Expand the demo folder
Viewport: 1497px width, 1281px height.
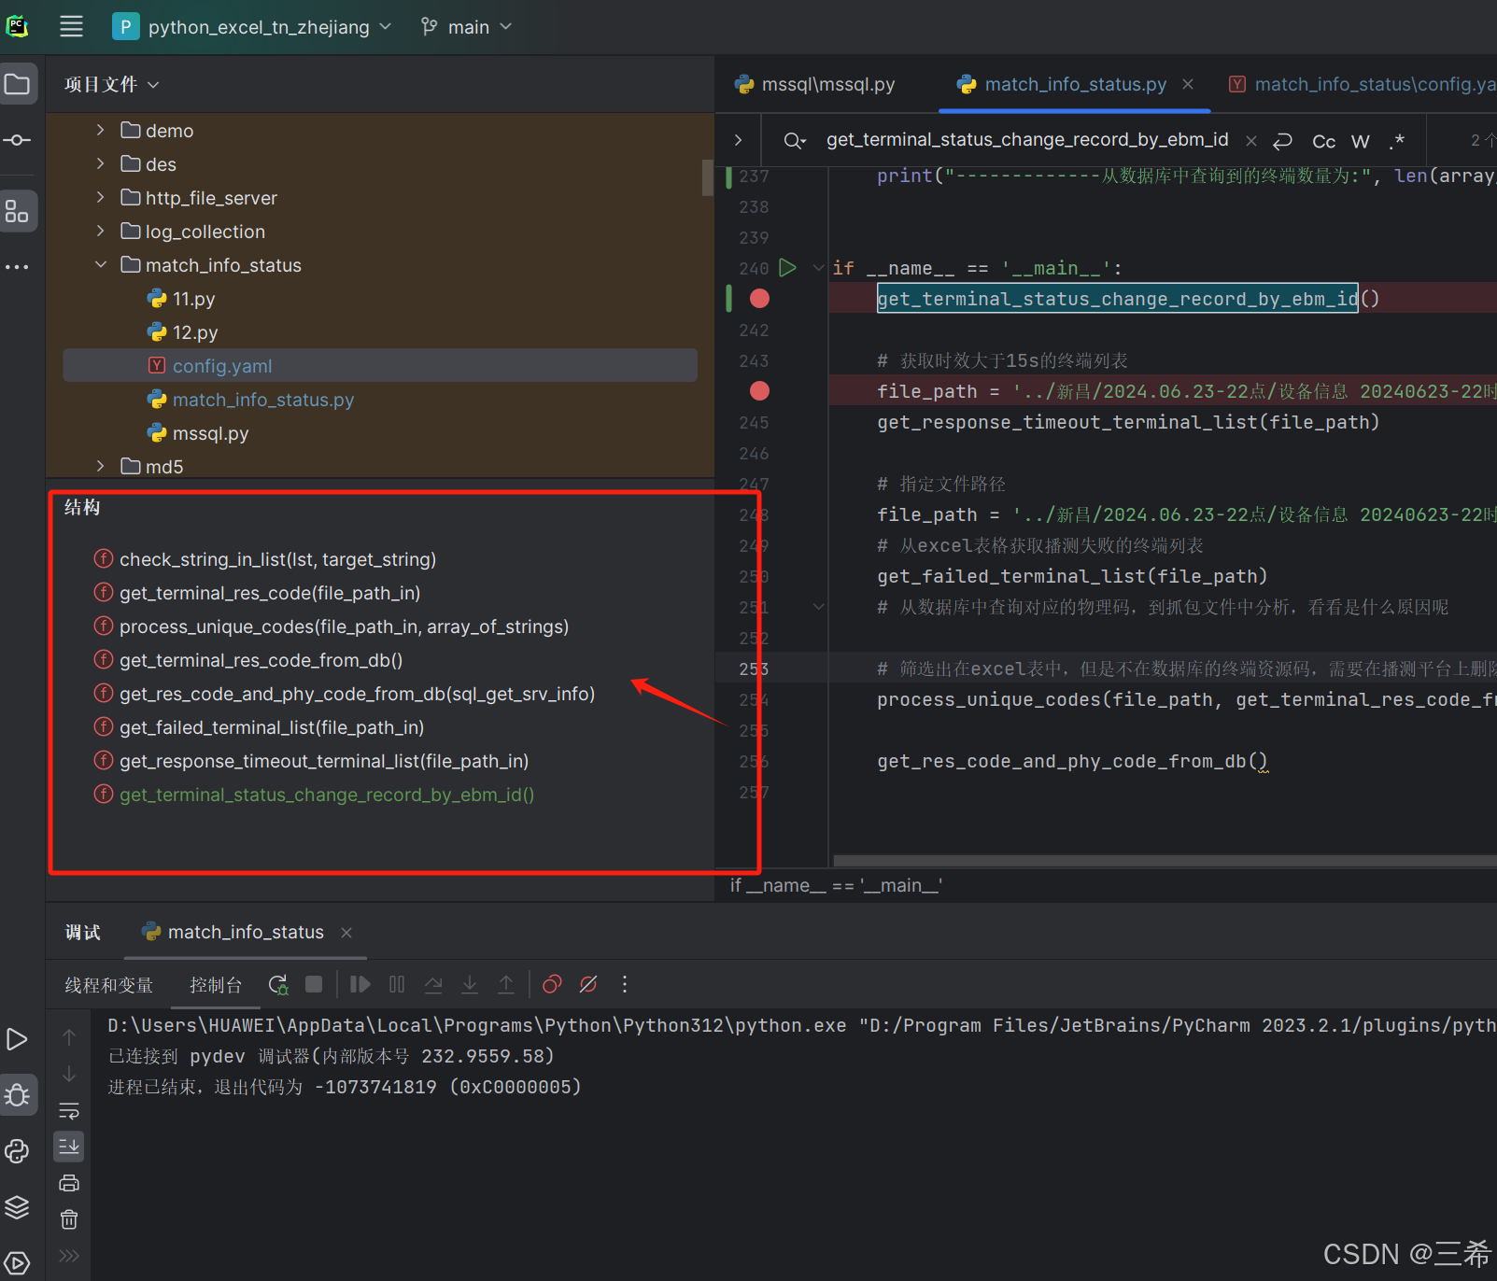pyautogui.click(x=100, y=130)
